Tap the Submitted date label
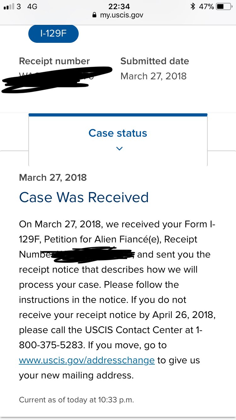 pyautogui.click(x=155, y=61)
